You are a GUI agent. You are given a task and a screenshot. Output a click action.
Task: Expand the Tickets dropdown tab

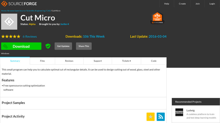click(x=126, y=61)
